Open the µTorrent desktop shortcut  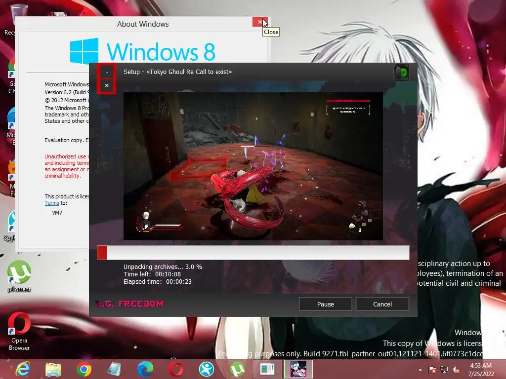pyautogui.click(x=19, y=276)
